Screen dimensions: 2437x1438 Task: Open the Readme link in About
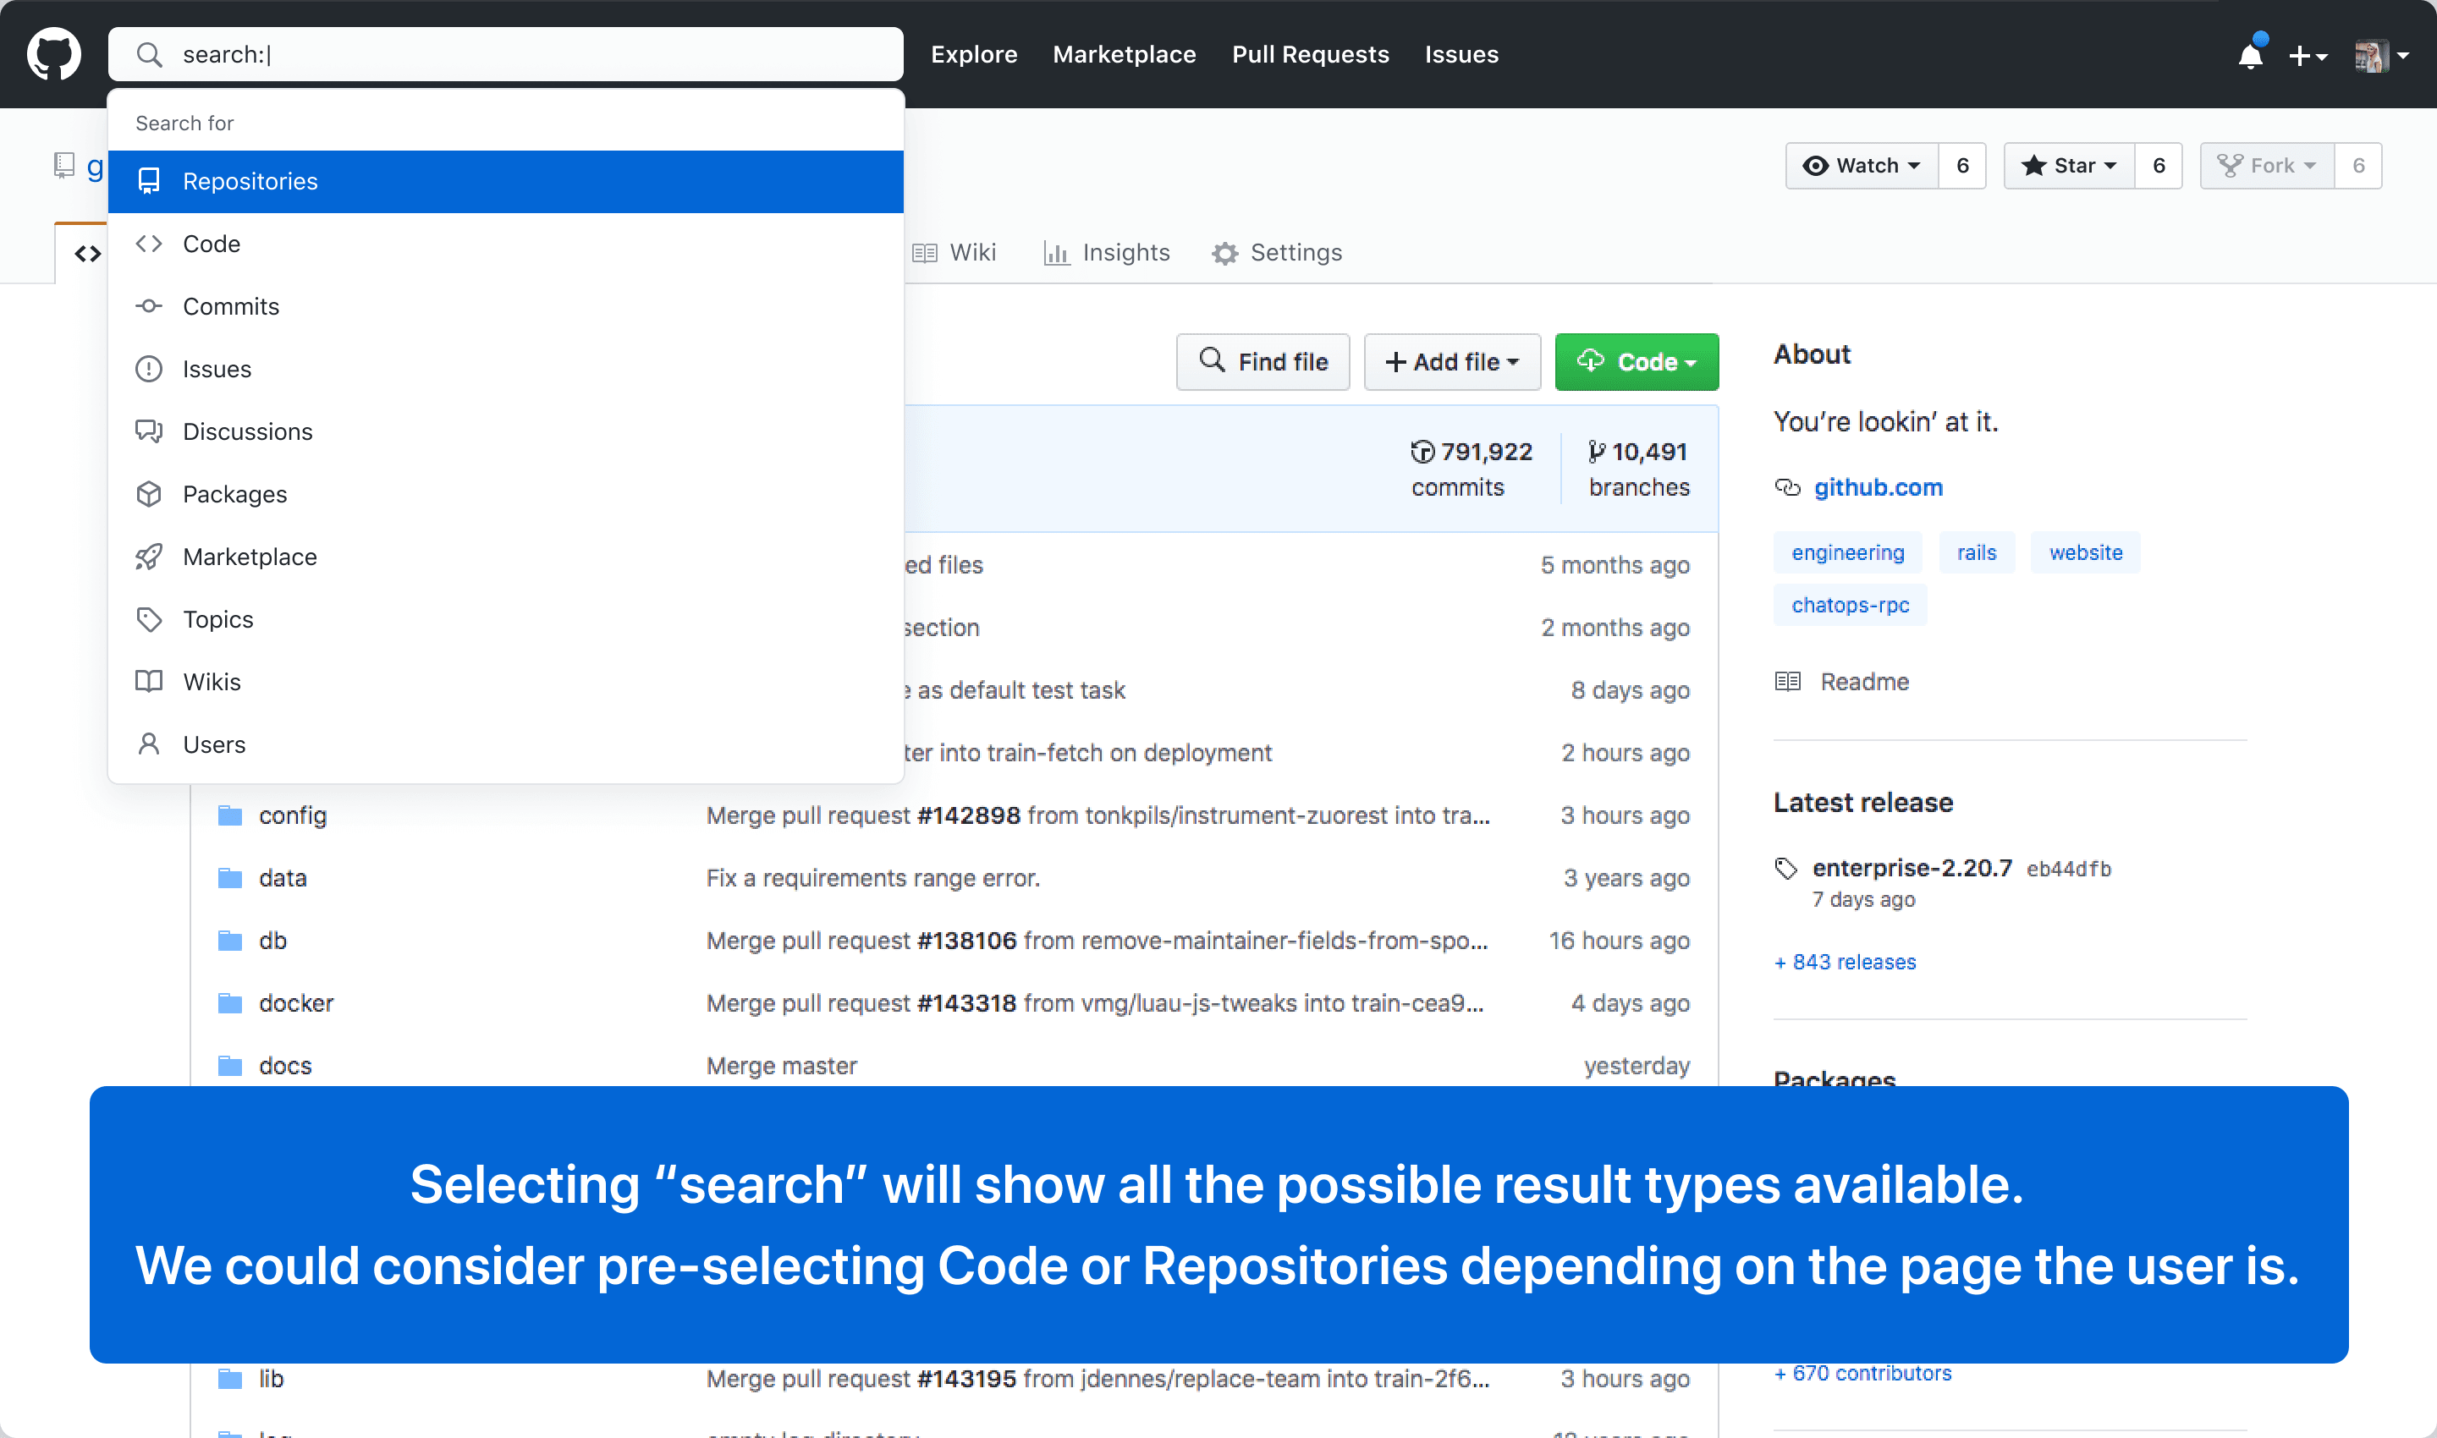(1842, 682)
